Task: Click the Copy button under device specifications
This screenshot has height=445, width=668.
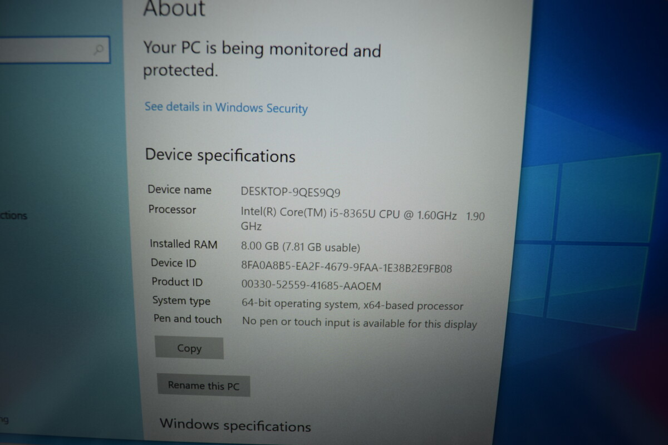Action: (189, 348)
